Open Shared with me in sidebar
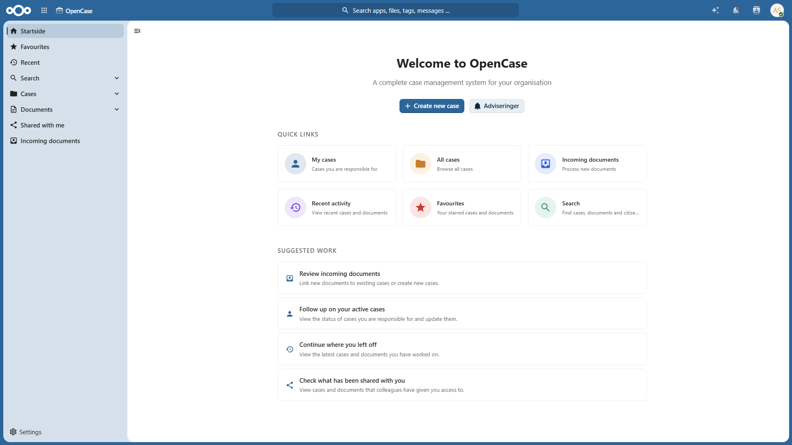 click(x=65, y=125)
